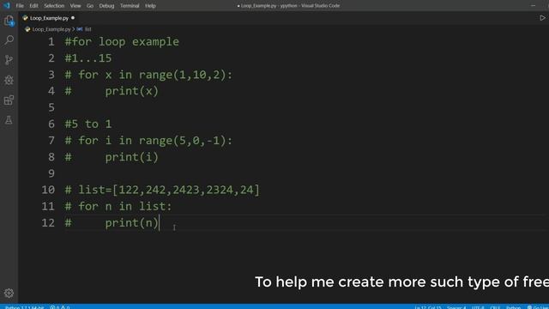
Task: Click 'range(5,0,-1):' on line 7
Action: tap(185, 141)
